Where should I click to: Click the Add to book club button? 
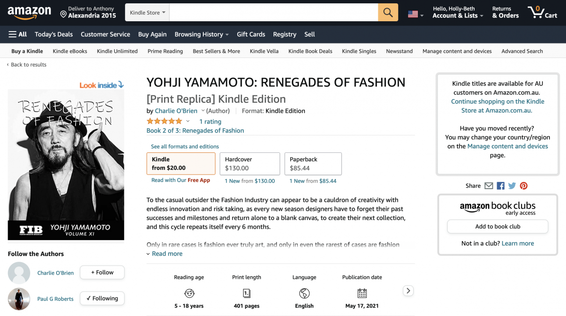pyautogui.click(x=498, y=226)
